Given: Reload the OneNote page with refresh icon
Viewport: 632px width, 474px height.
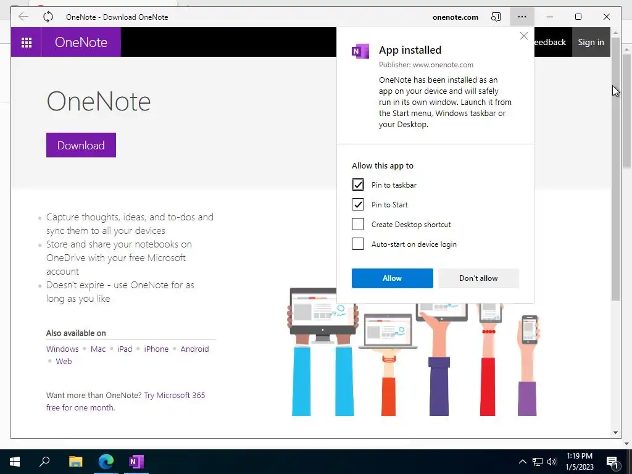Looking at the screenshot, I should [x=48, y=17].
